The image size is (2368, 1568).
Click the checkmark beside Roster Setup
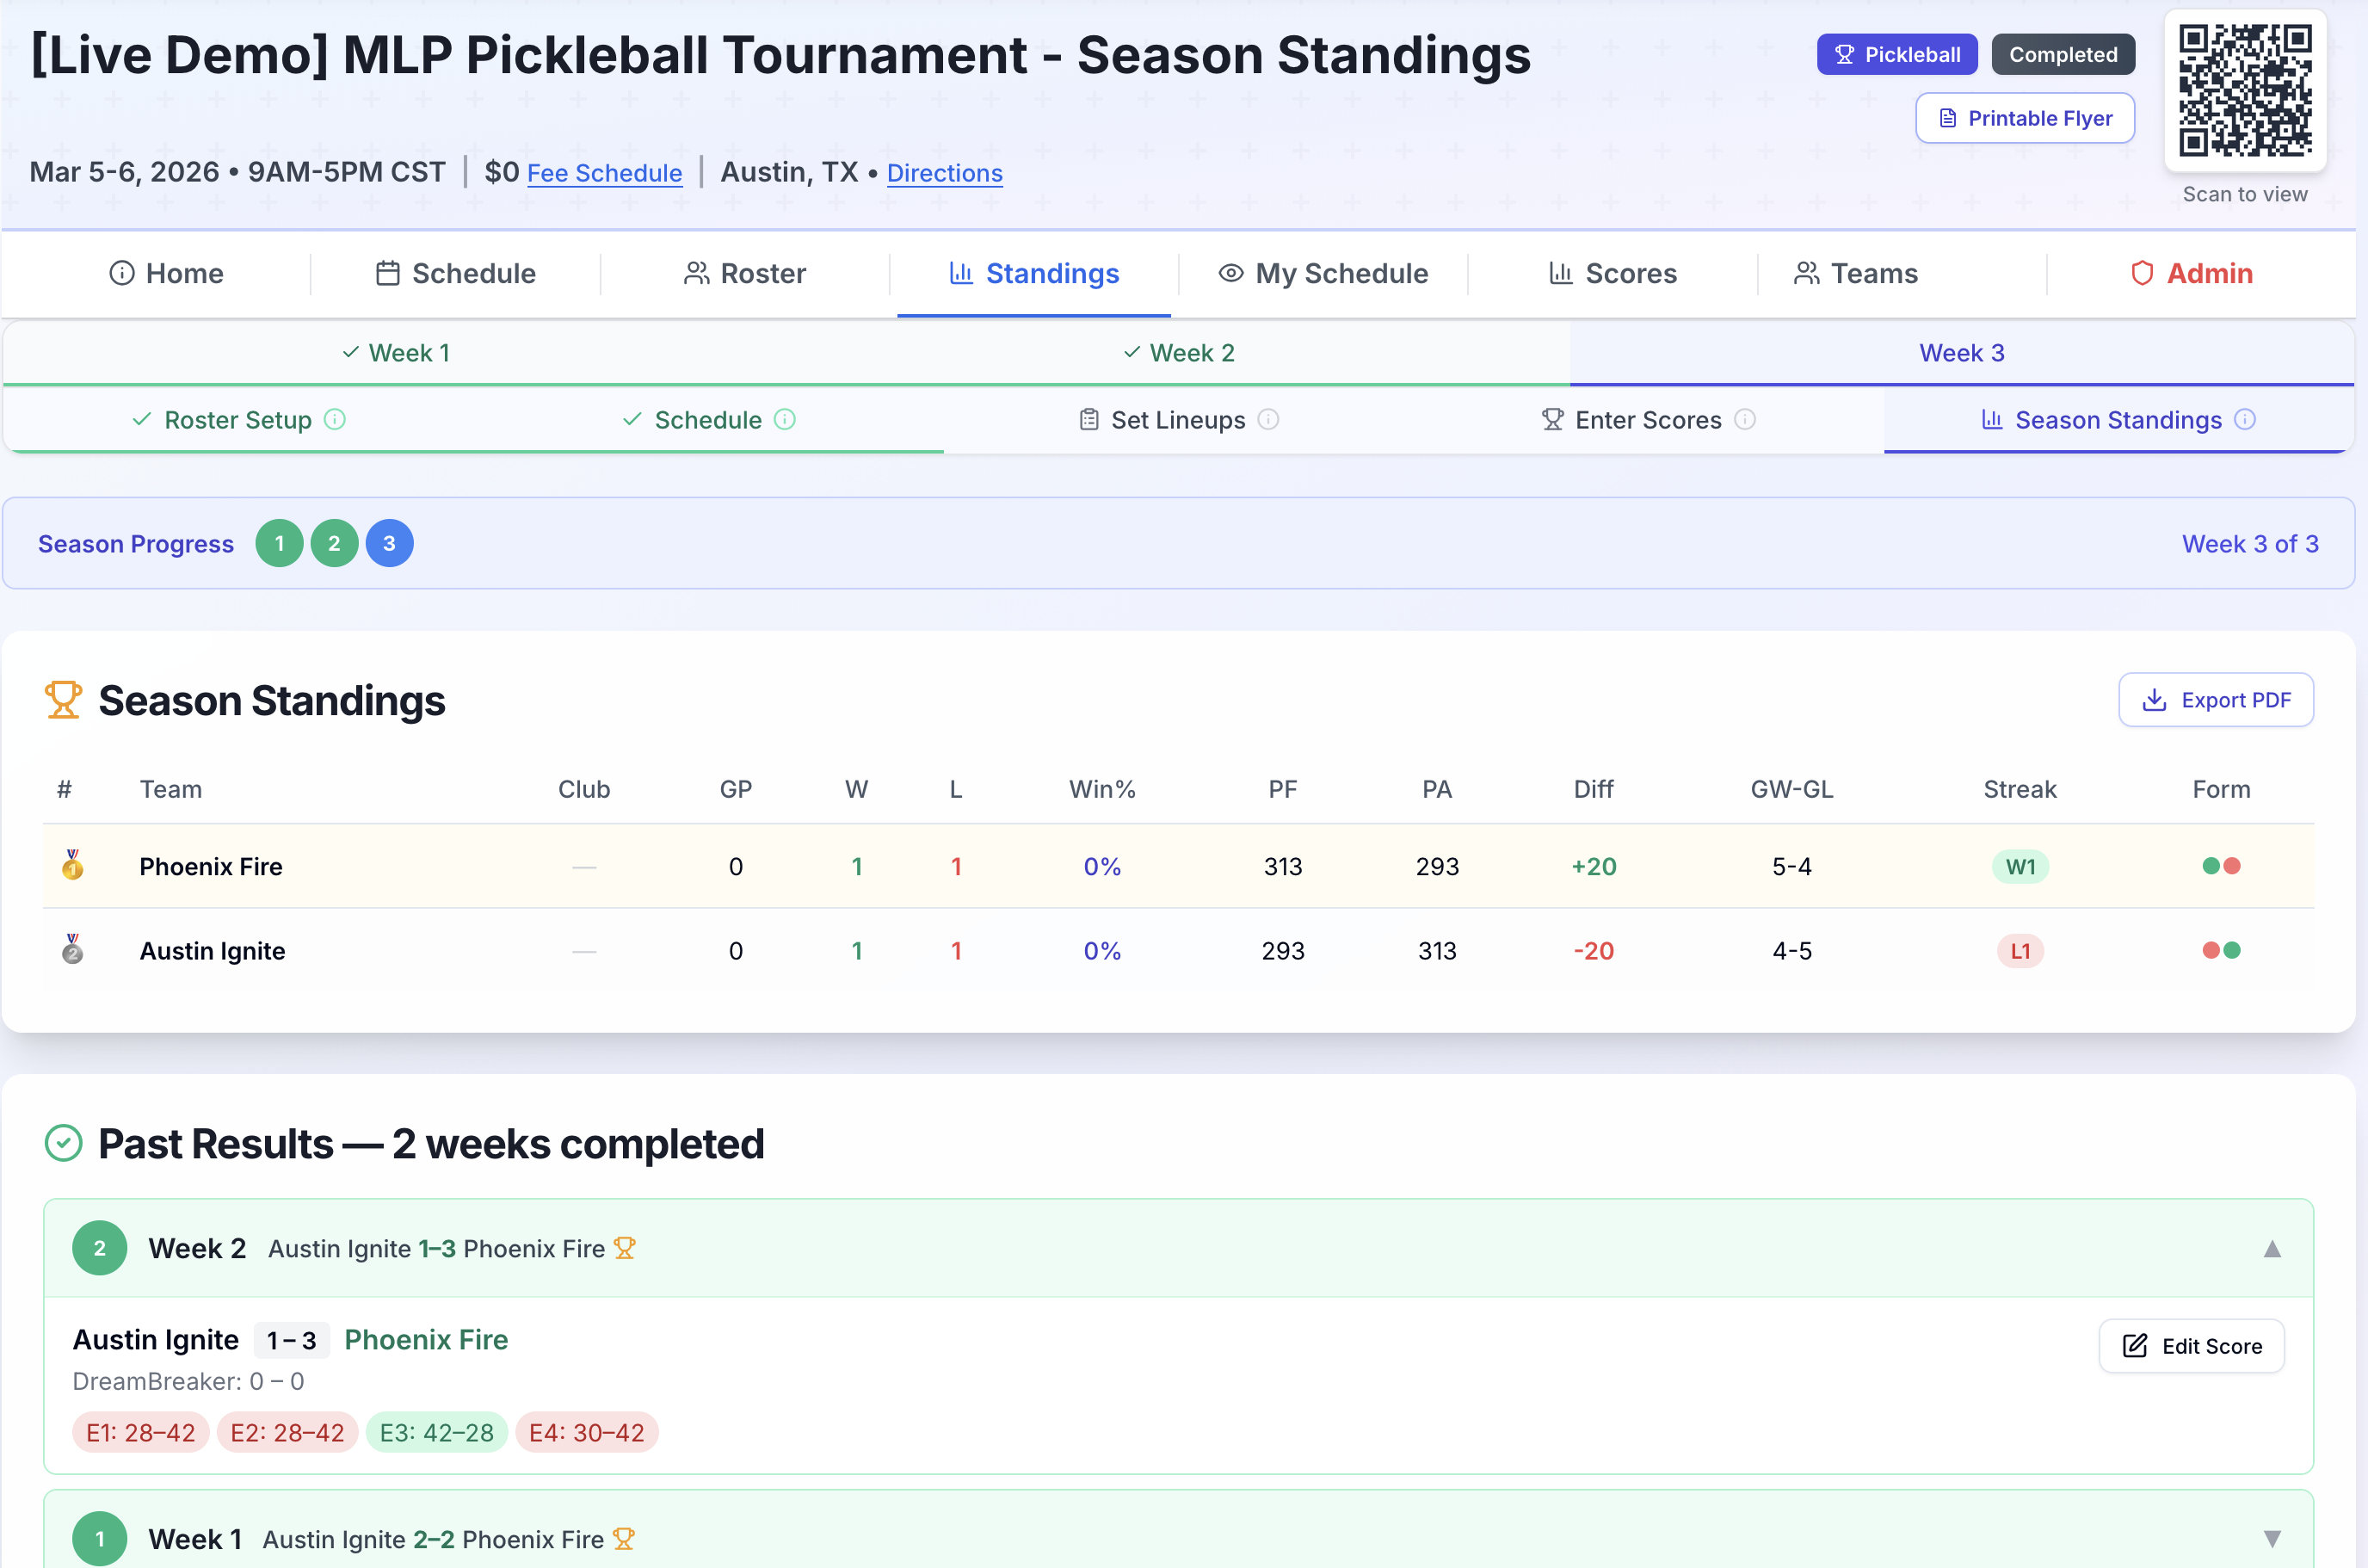coord(142,419)
